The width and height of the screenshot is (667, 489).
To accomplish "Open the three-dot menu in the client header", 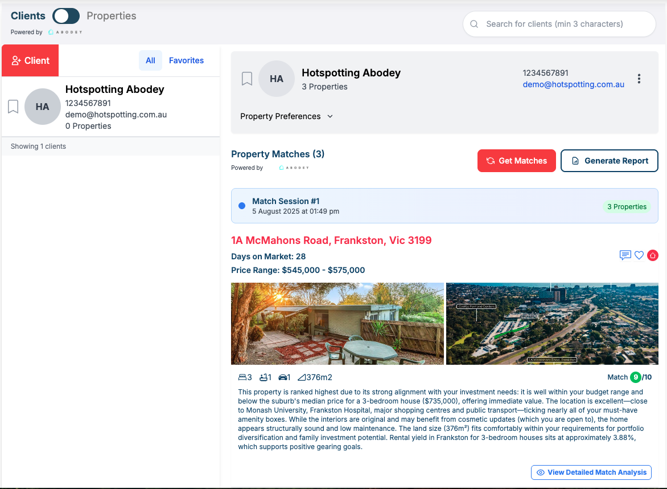I will [x=639, y=79].
